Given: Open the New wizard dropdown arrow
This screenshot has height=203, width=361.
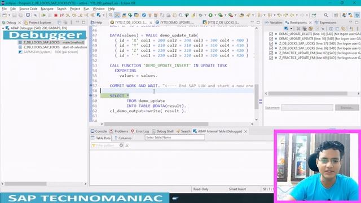Looking at the screenshot, I should (10, 15).
